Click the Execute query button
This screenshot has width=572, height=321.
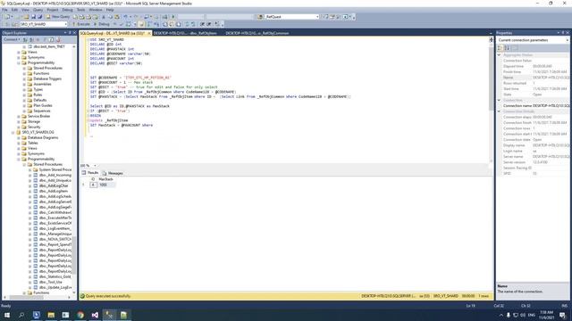pos(81,24)
